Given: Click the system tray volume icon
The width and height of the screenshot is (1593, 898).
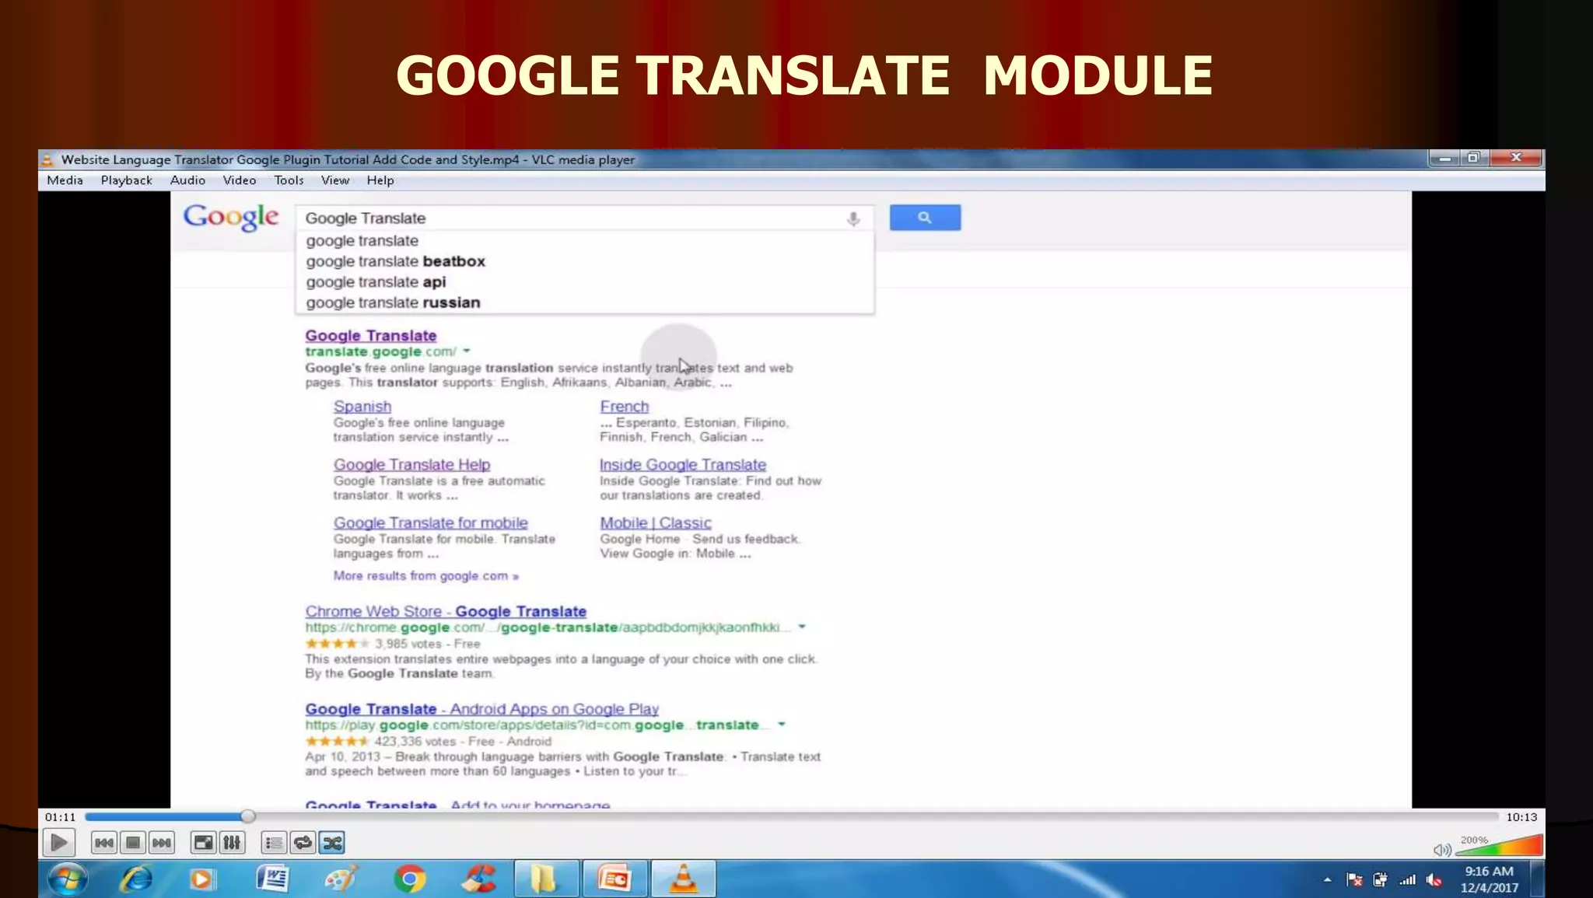Looking at the screenshot, I should tap(1434, 880).
